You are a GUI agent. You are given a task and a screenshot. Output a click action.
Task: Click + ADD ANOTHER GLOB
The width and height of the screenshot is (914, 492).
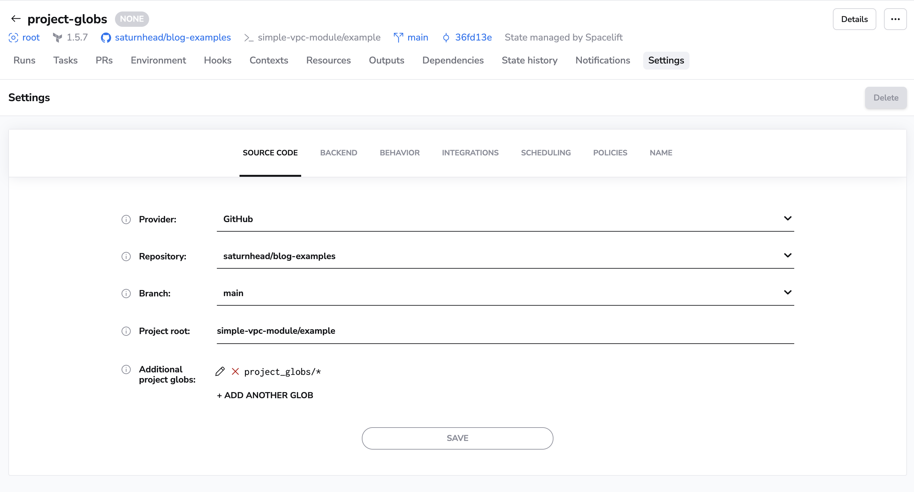(265, 395)
